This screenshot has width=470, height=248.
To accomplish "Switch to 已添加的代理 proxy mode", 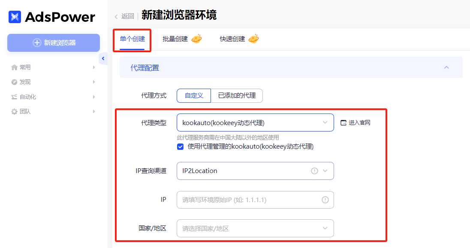I will click(x=236, y=96).
